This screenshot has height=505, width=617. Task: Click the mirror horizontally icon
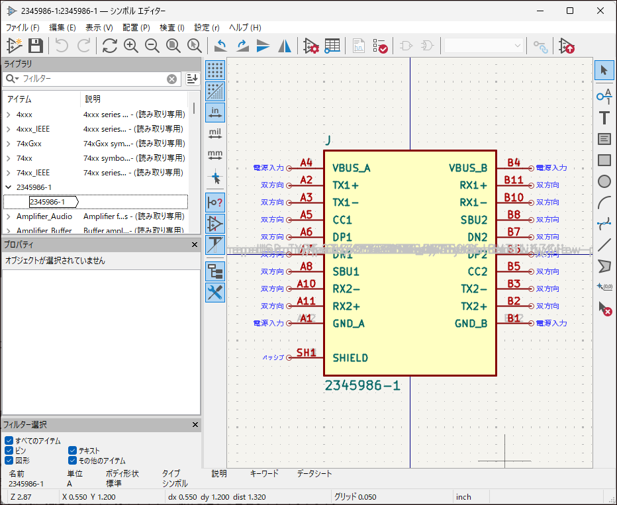tap(285, 46)
